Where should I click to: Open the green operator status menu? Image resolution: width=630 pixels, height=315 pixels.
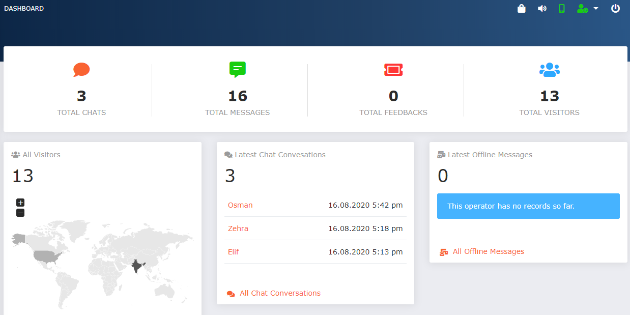click(582, 9)
